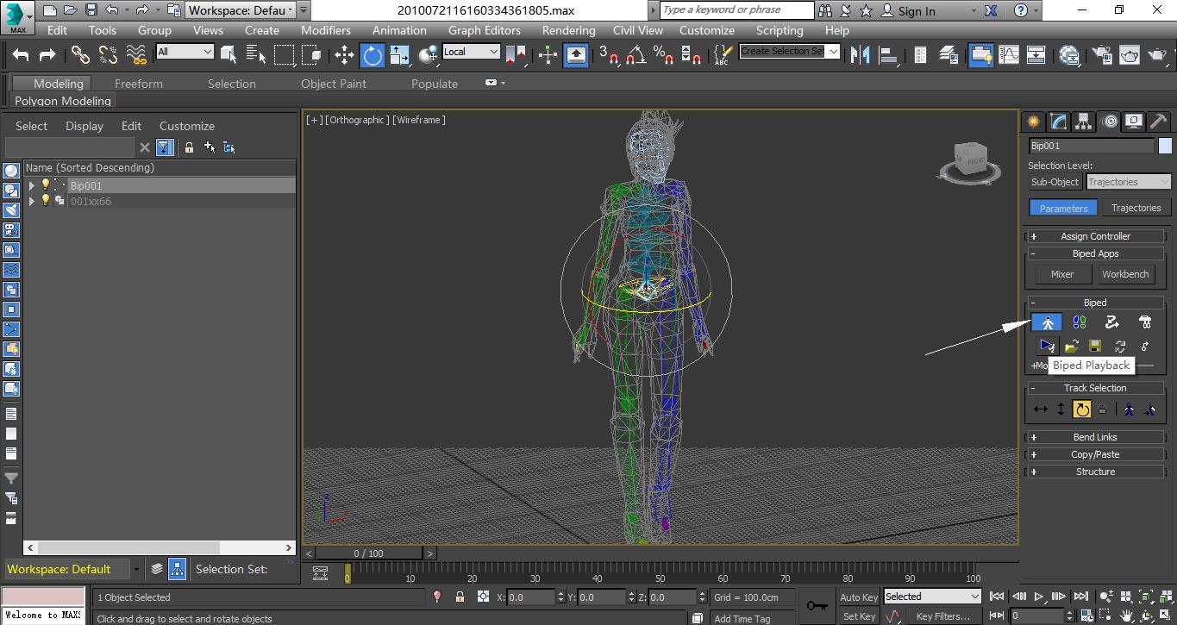
Task: Expand the Bend Links rollout
Action: (x=1095, y=437)
